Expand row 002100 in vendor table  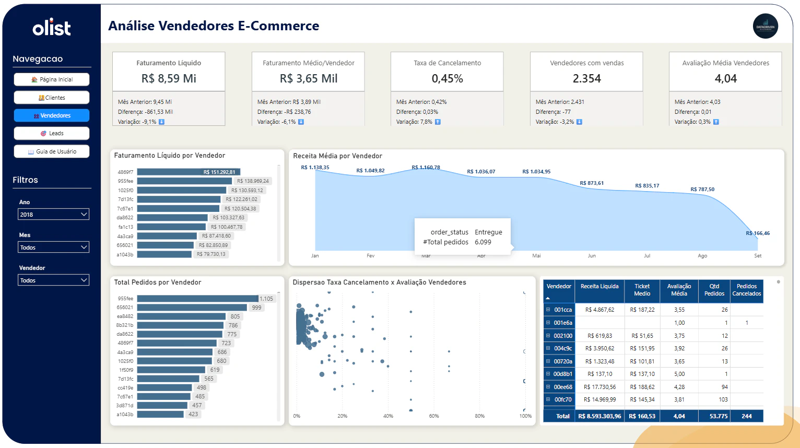point(548,336)
